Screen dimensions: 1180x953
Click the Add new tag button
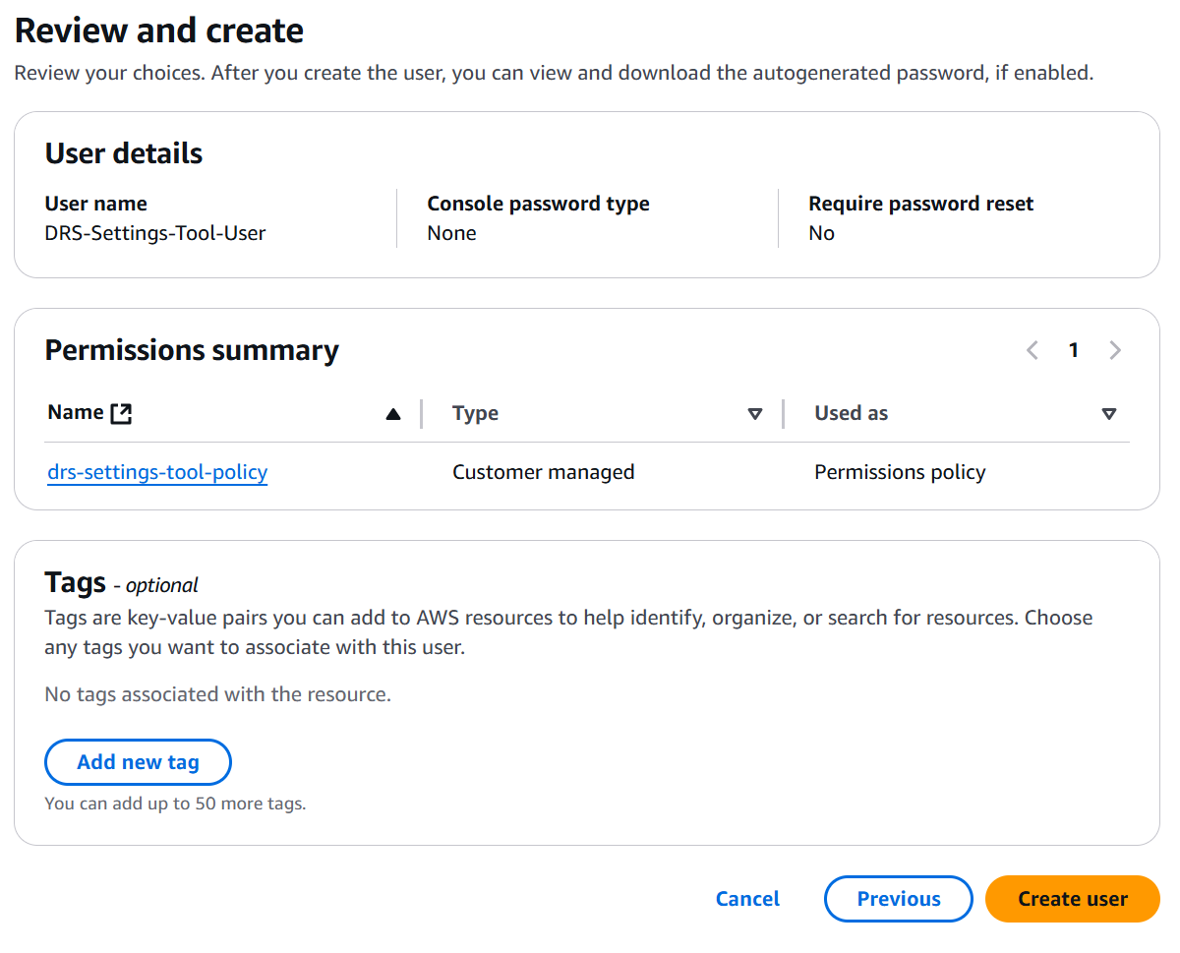(x=138, y=762)
